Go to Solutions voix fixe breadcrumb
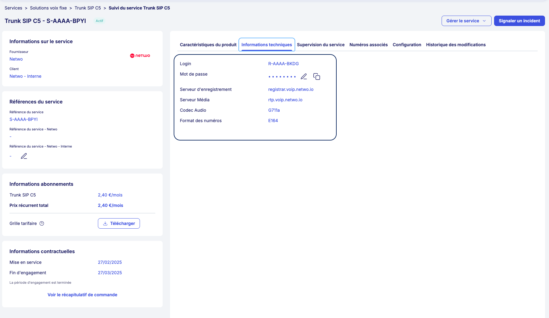This screenshot has height=318, width=549. pos(48,8)
